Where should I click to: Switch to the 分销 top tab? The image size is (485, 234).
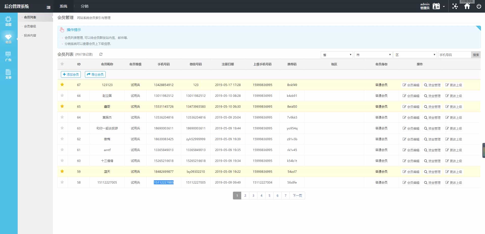tap(84, 6)
